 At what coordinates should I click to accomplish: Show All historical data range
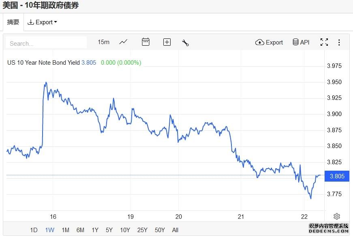click(175, 230)
